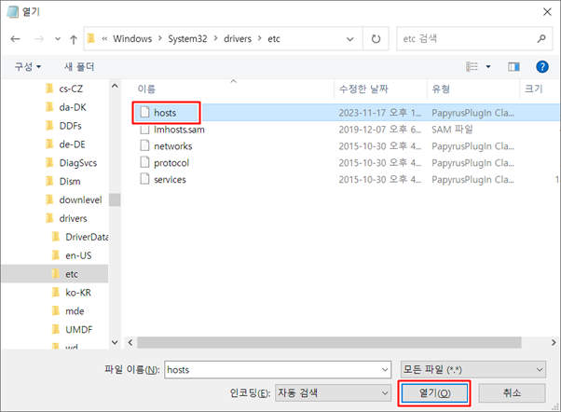Viewport: 561px width, 412px height.
Task: Select the DiagSvcs folder in tree
Action: click(78, 163)
